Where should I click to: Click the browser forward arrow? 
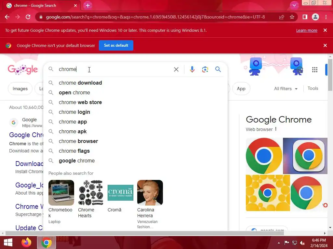[x=18, y=17]
